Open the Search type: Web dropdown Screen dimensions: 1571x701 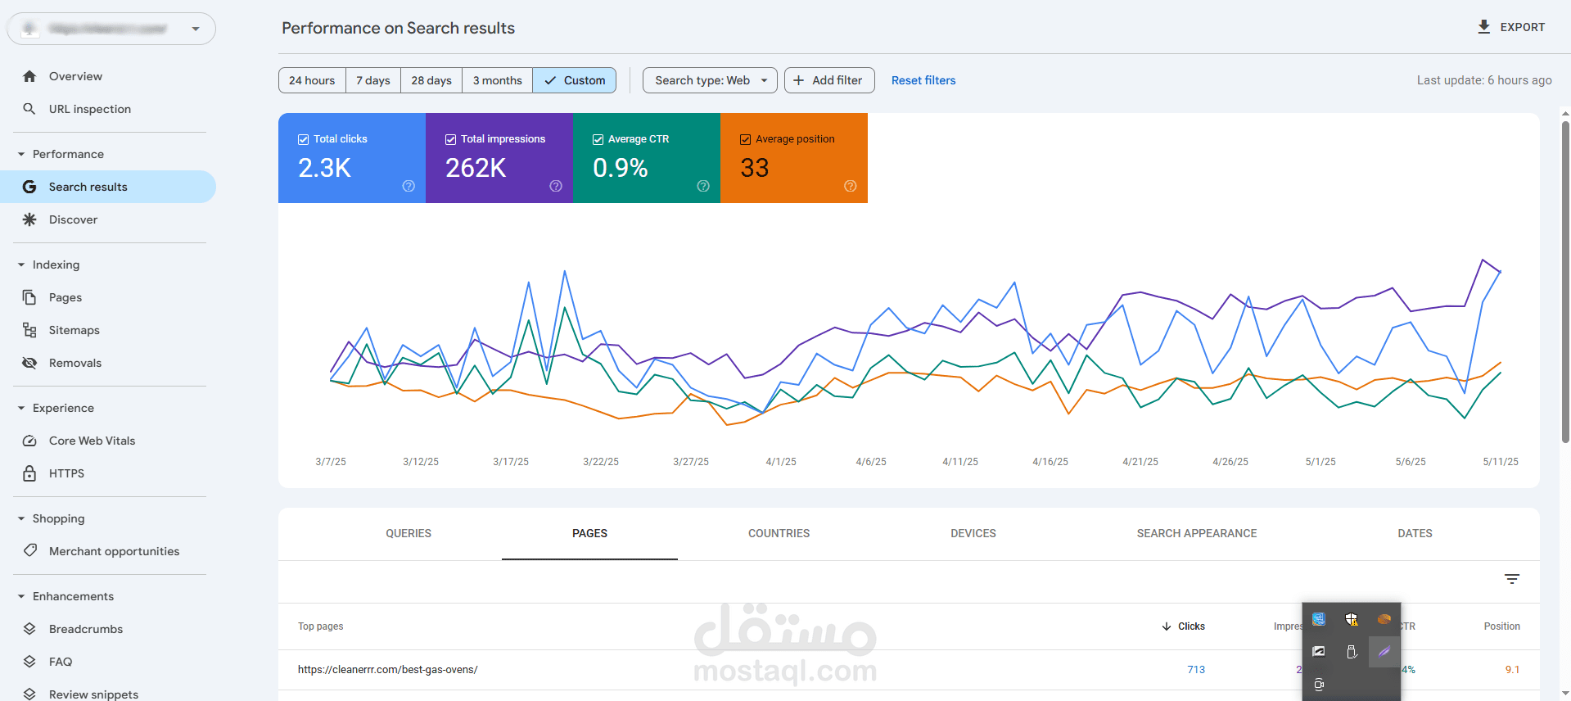710,80
